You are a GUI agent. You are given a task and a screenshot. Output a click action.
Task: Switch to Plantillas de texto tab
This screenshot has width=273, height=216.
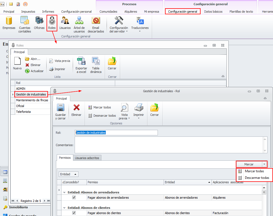click(x=241, y=12)
